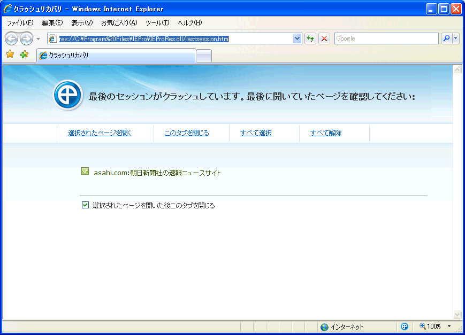Open the recent pages dropdown arrow

[x=38, y=39]
